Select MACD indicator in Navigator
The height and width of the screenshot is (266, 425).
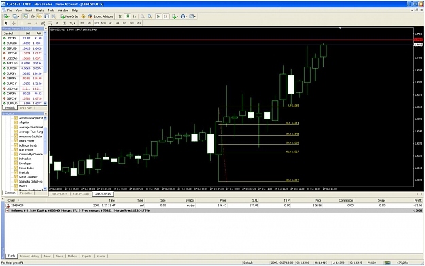point(22,186)
